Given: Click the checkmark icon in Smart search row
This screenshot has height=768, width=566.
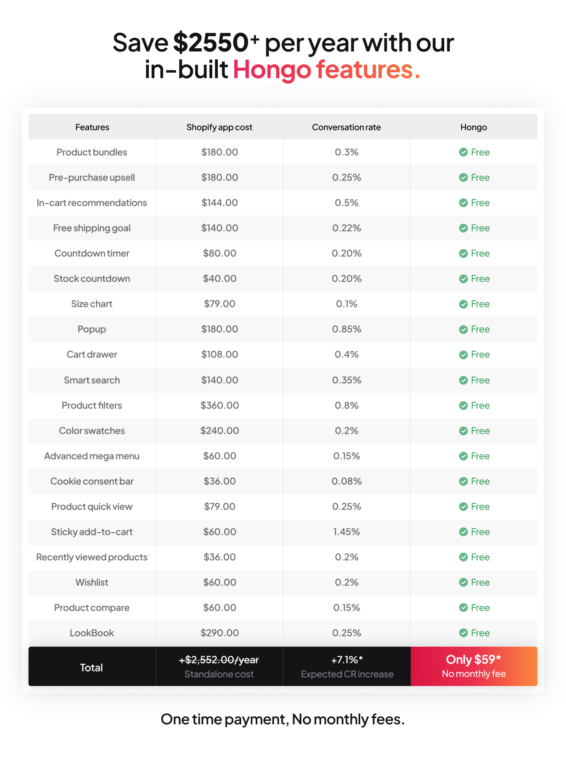Looking at the screenshot, I should [463, 380].
